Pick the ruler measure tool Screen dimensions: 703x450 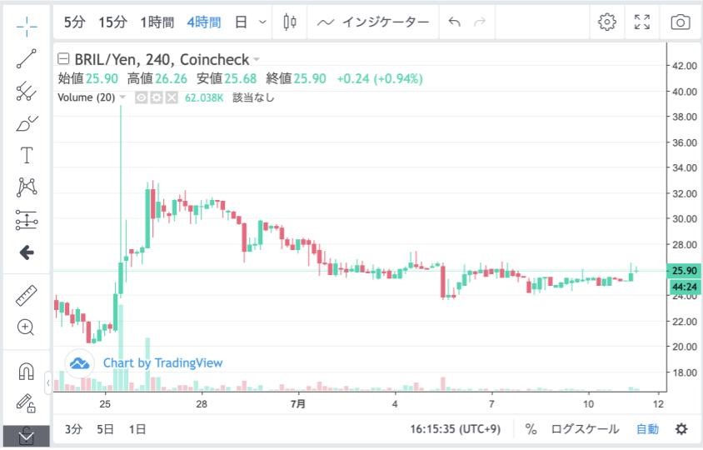coord(27,295)
